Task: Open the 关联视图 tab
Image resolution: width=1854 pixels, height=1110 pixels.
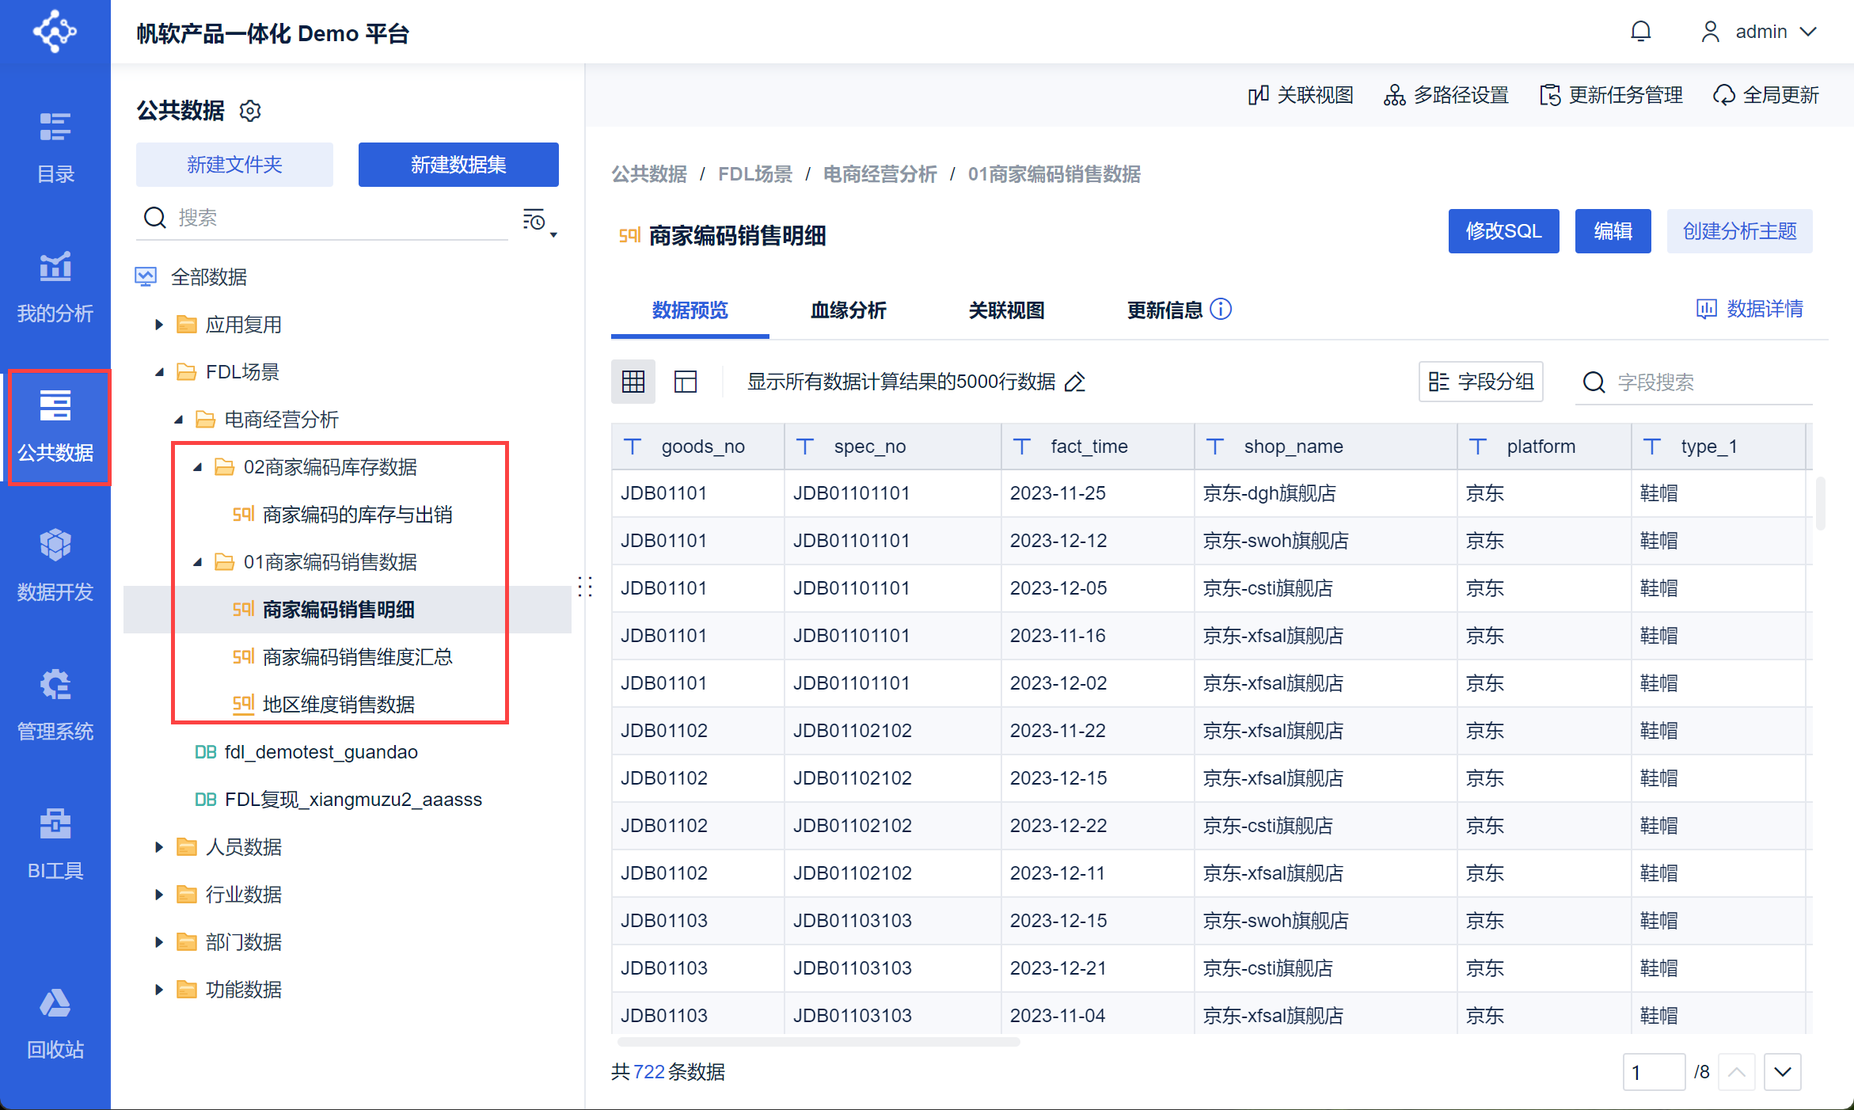Action: coord(1007,310)
